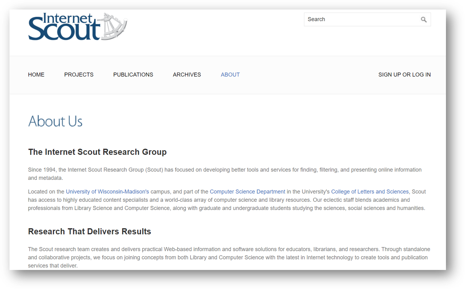Screen dimensions: 465x289
Task: Click The Internet Scout Research Group heading
Action: [x=97, y=152]
